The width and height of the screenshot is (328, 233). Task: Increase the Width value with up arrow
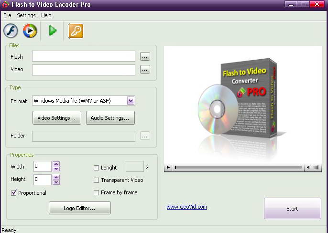point(56,164)
